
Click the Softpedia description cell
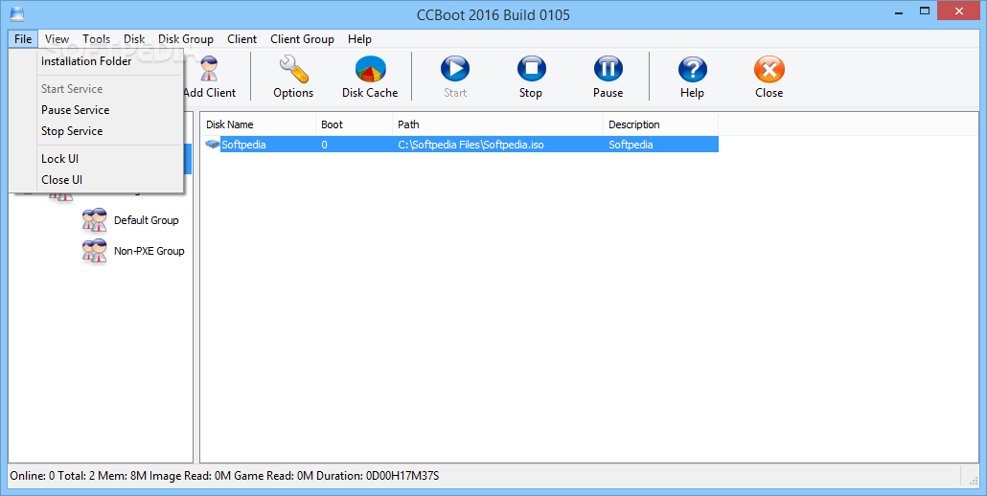click(631, 145)
